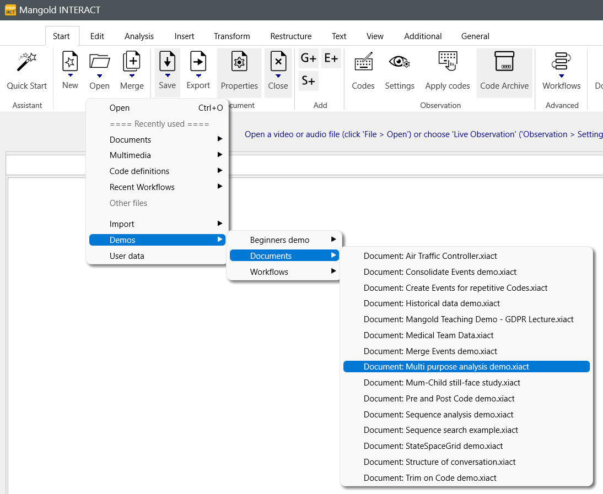The height and width of the screenshot is (494, 603).
Task: Open the Workflows demos submenu
Action: pos(284,272)
